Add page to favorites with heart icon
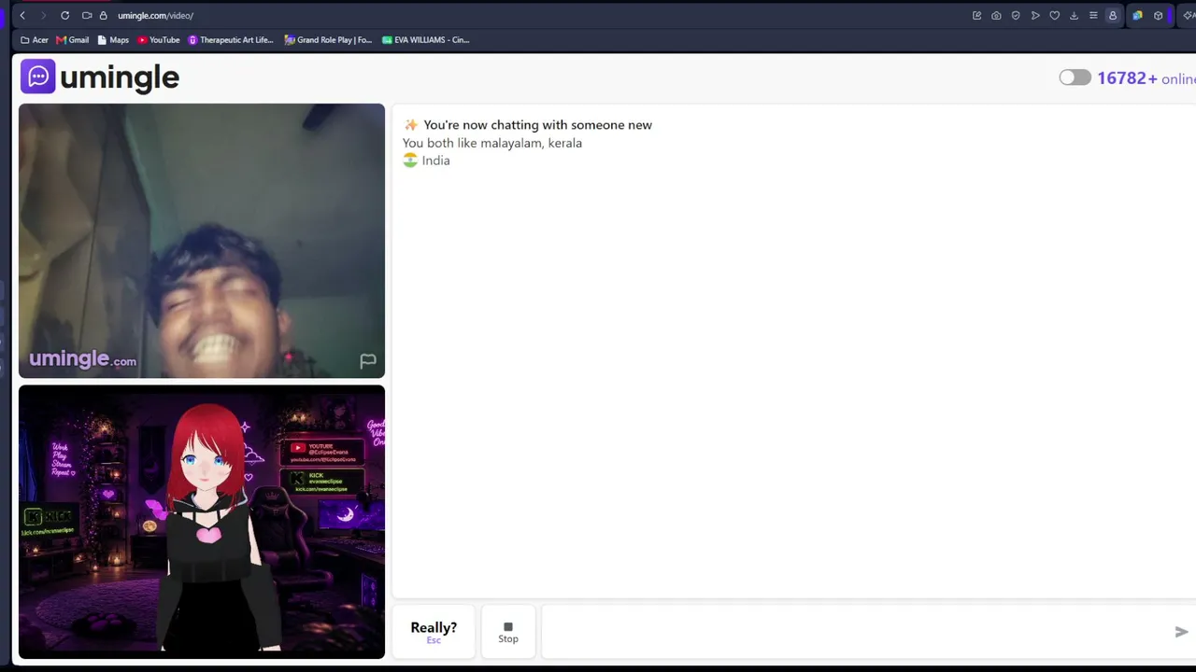Viewport: 1196px width, 672px height. pyautogui.click(x=1055, y=15)
